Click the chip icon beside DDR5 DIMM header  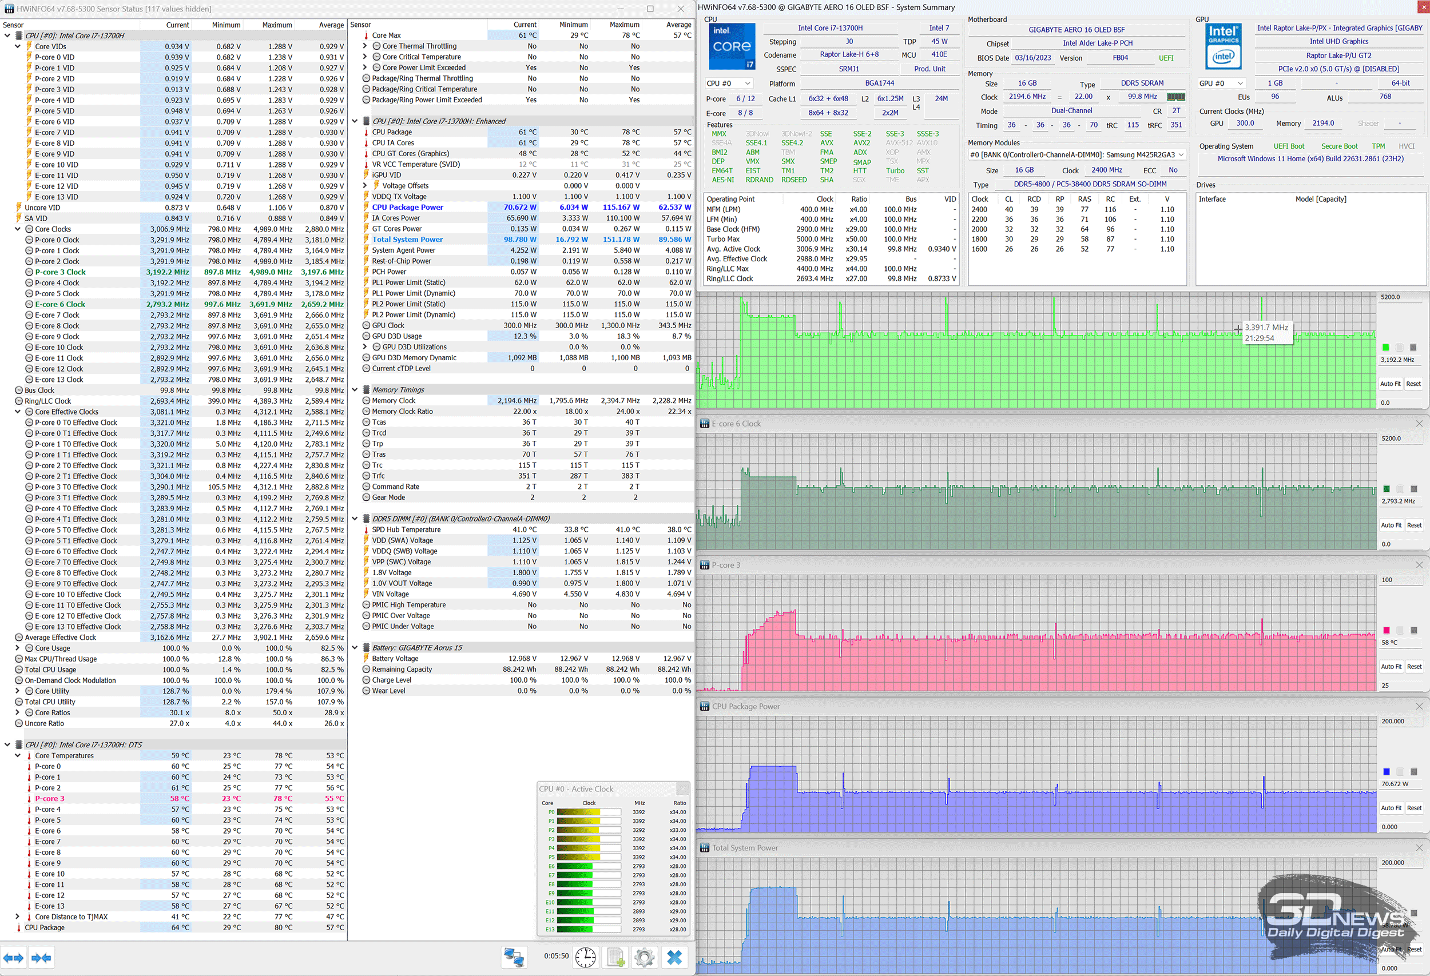366,519
